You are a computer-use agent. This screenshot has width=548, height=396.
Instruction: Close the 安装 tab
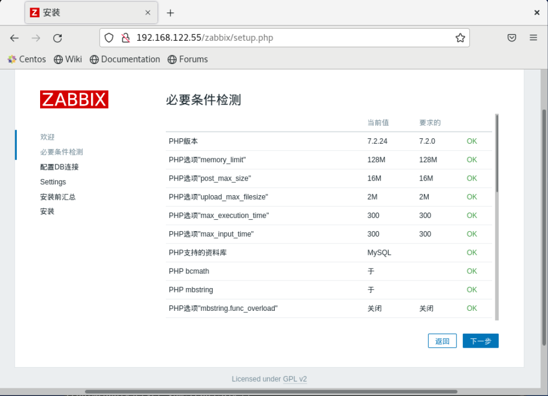pyautogui.click(x=148, y=12)
